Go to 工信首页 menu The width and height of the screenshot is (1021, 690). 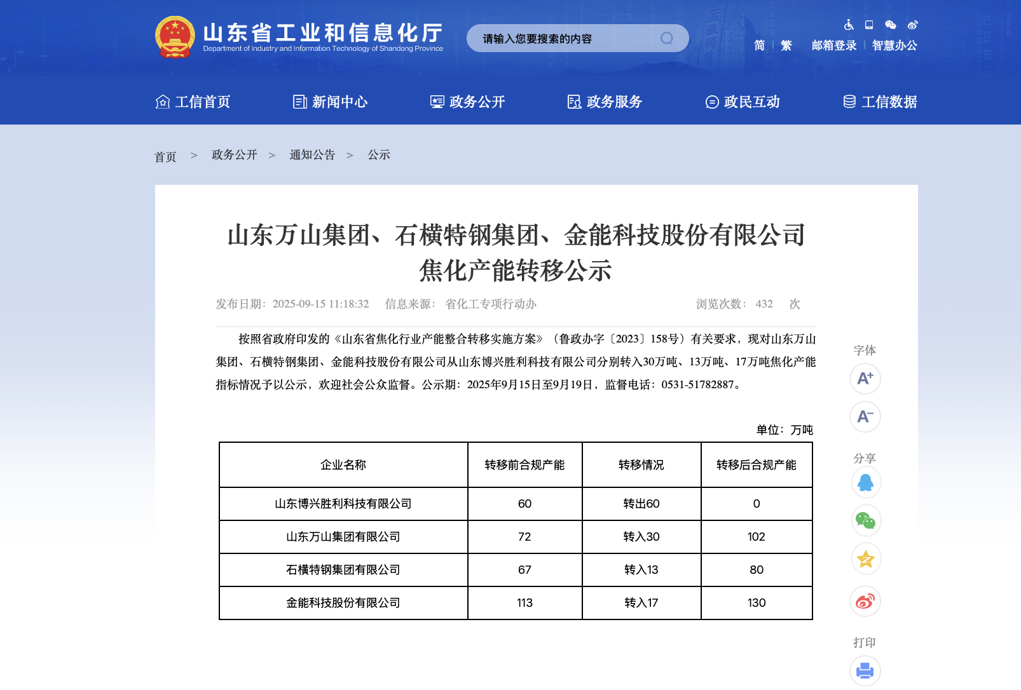coord(193,102)
